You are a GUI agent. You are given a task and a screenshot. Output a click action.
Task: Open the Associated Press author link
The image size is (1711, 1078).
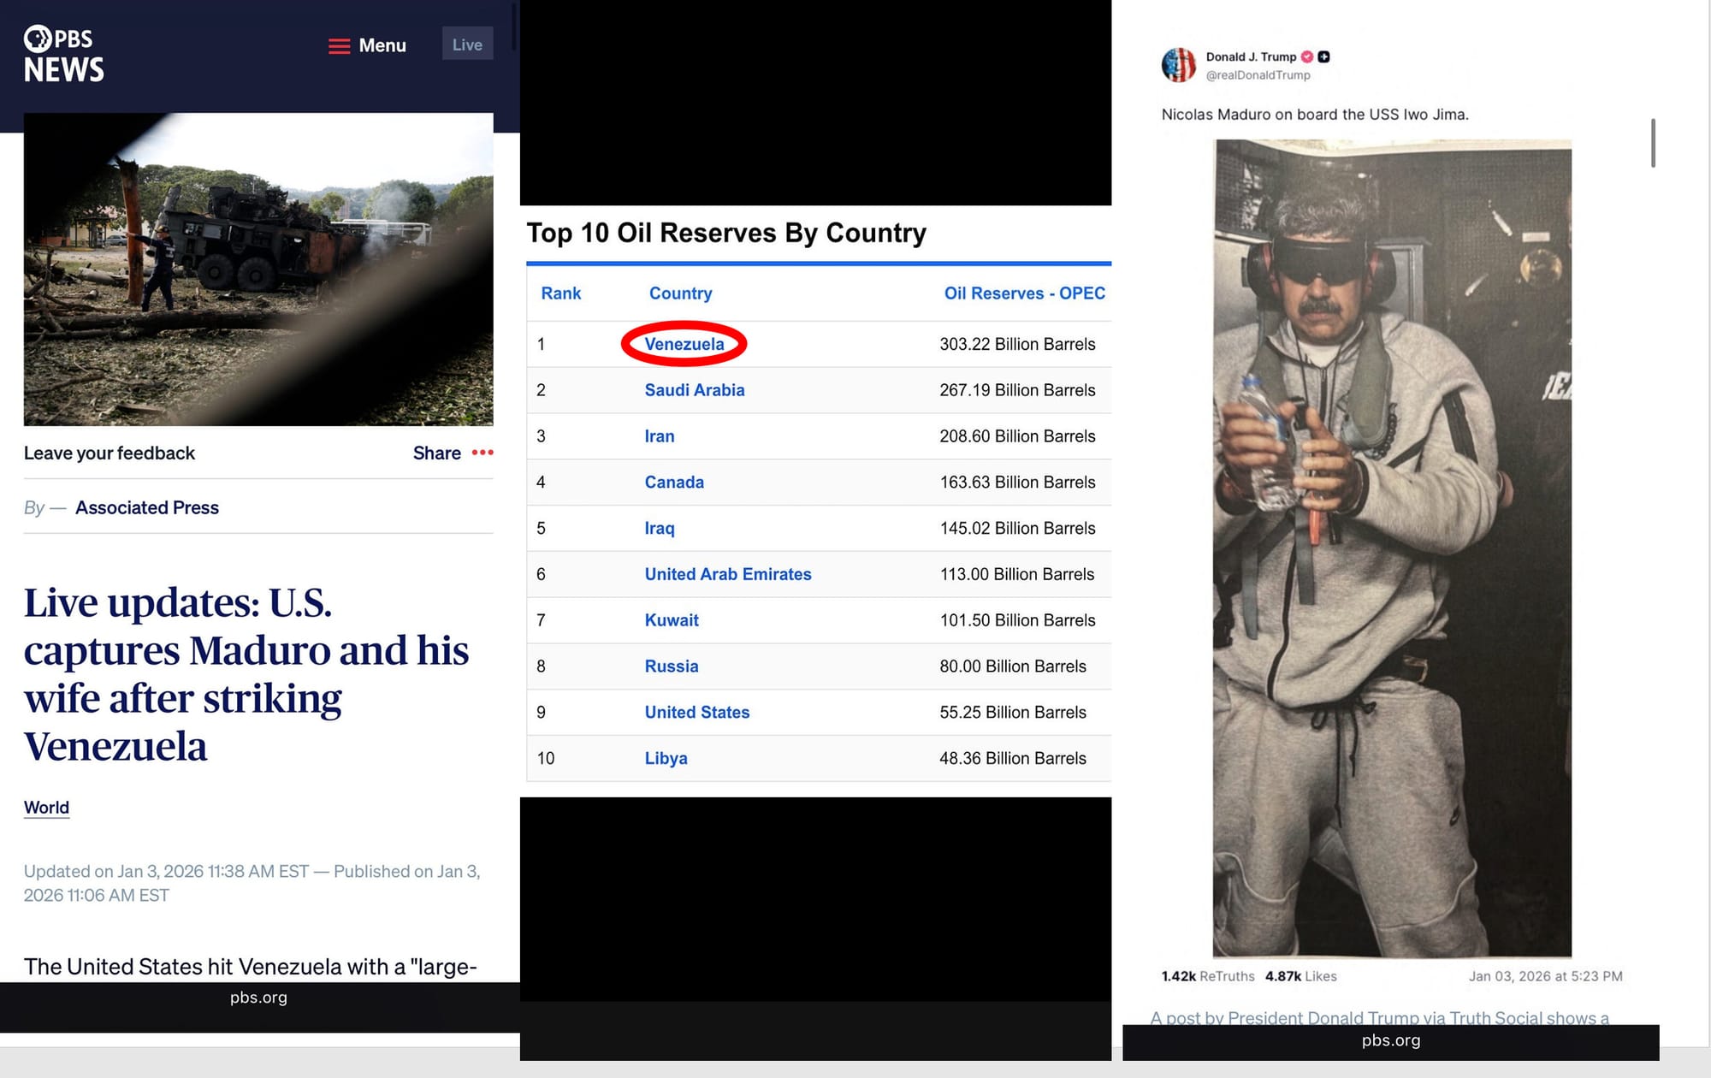(x=147, y=507)
